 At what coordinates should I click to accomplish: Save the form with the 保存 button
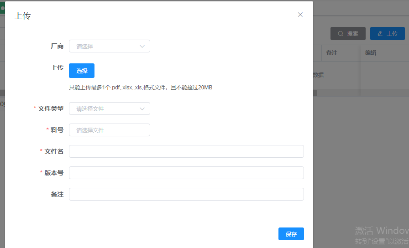tap(291, 234)
